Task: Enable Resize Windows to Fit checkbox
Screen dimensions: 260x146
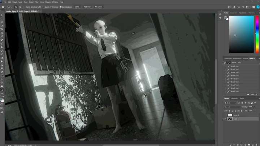Action: pos(25,7)
